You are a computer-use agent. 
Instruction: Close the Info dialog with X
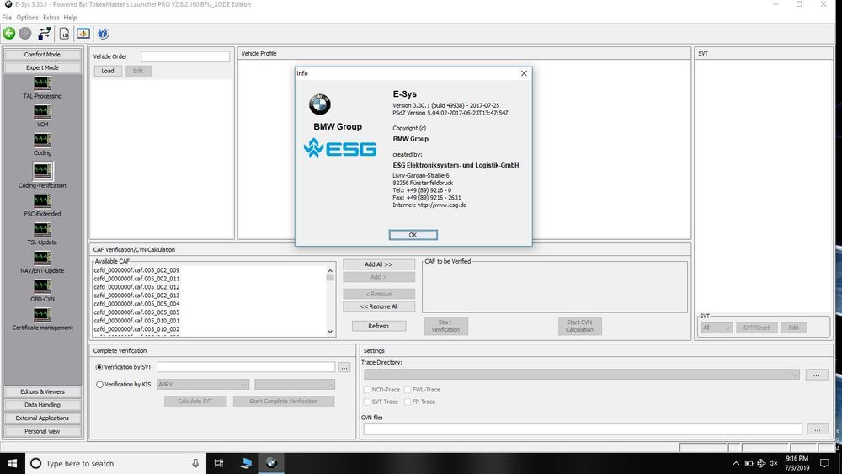tap(524, 73)
